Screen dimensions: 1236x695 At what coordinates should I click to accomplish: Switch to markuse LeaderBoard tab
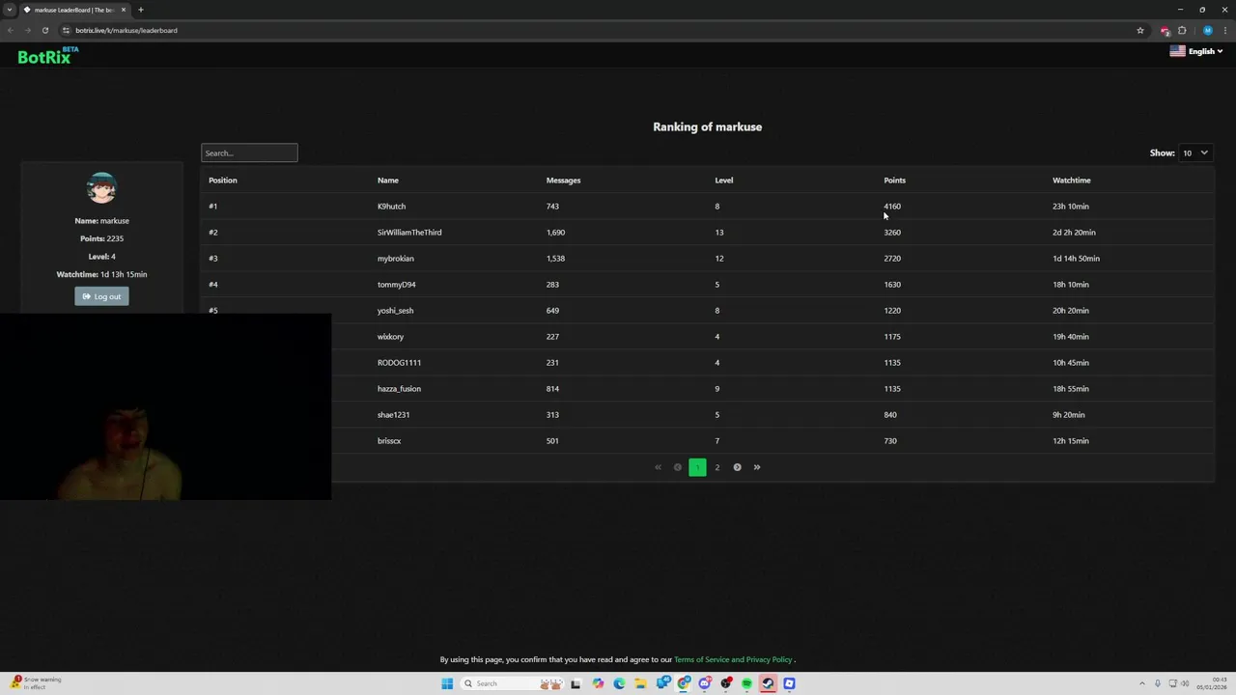tap(75, 10)
